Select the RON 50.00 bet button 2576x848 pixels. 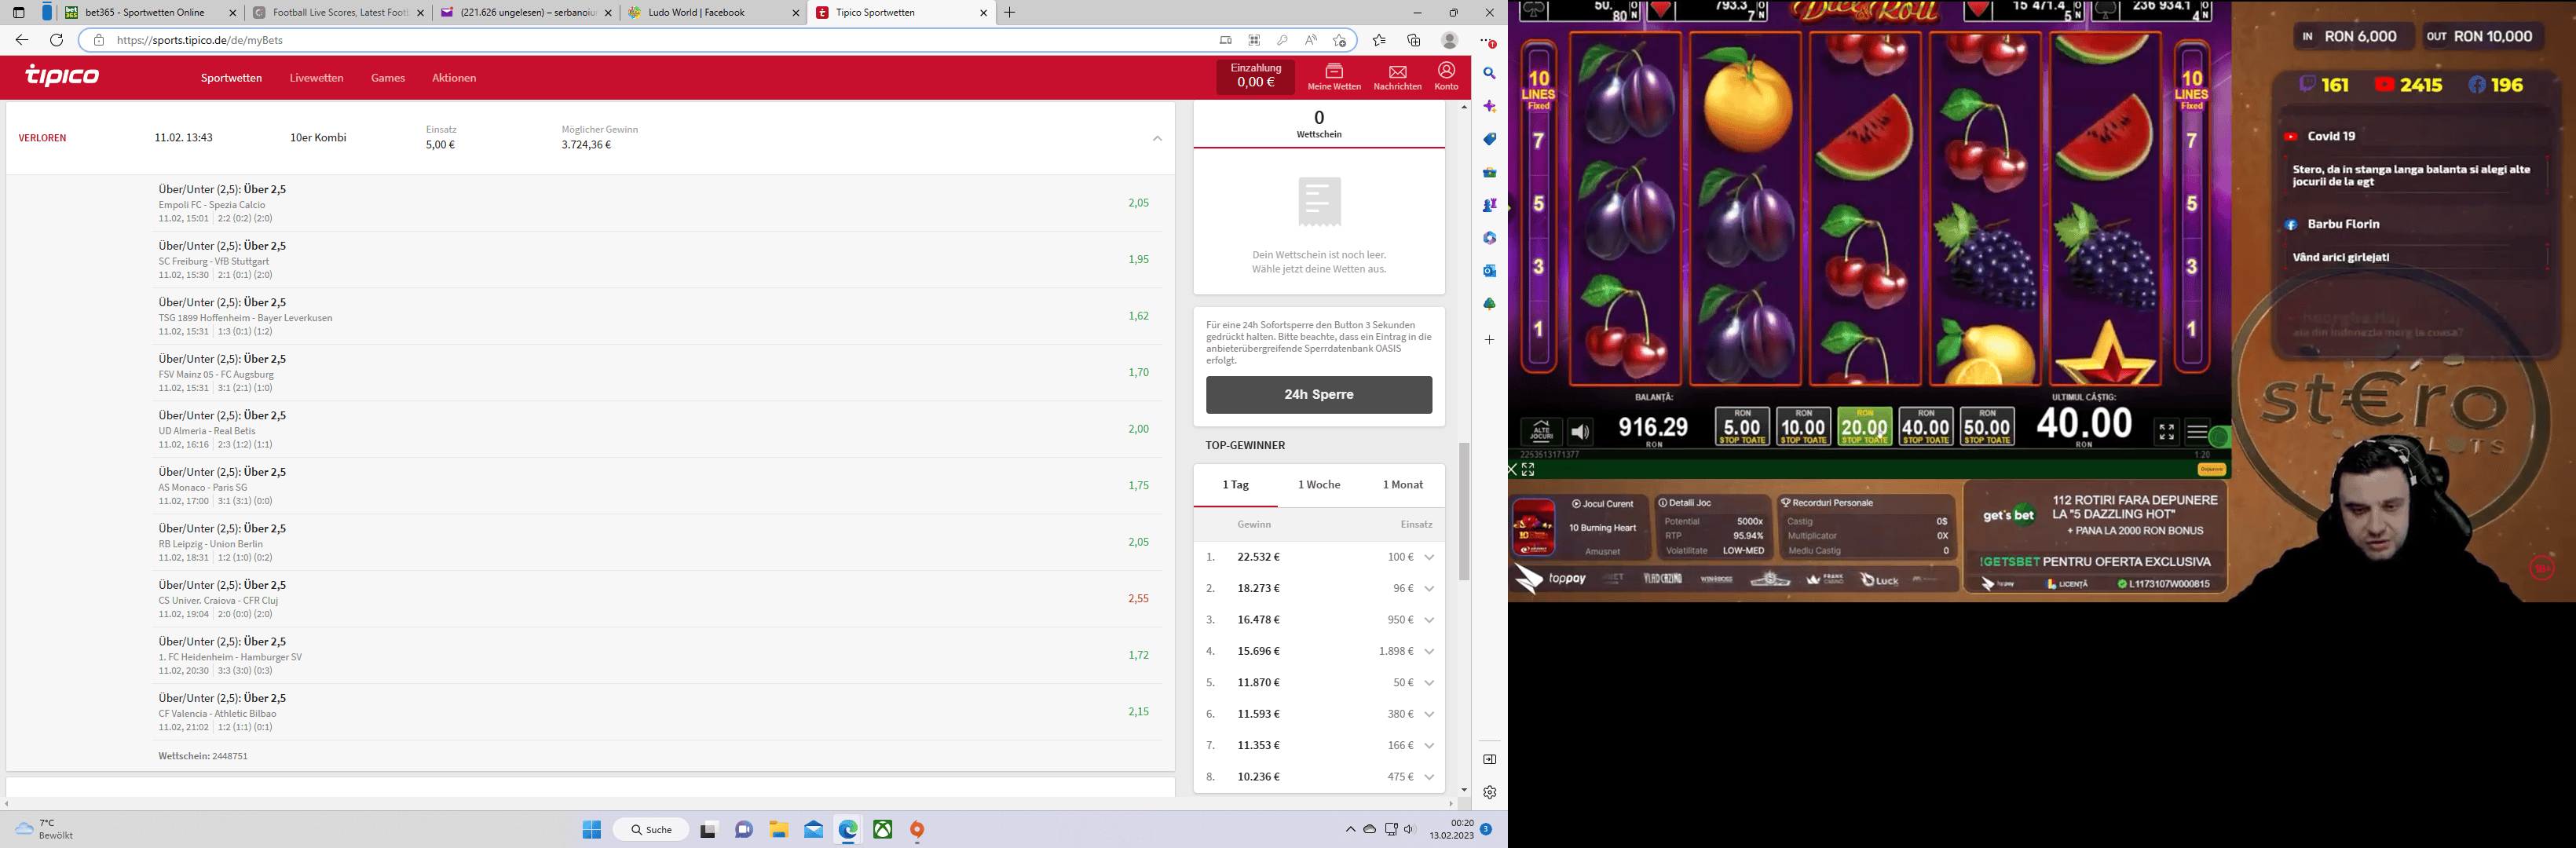(x=1987, y=426)
